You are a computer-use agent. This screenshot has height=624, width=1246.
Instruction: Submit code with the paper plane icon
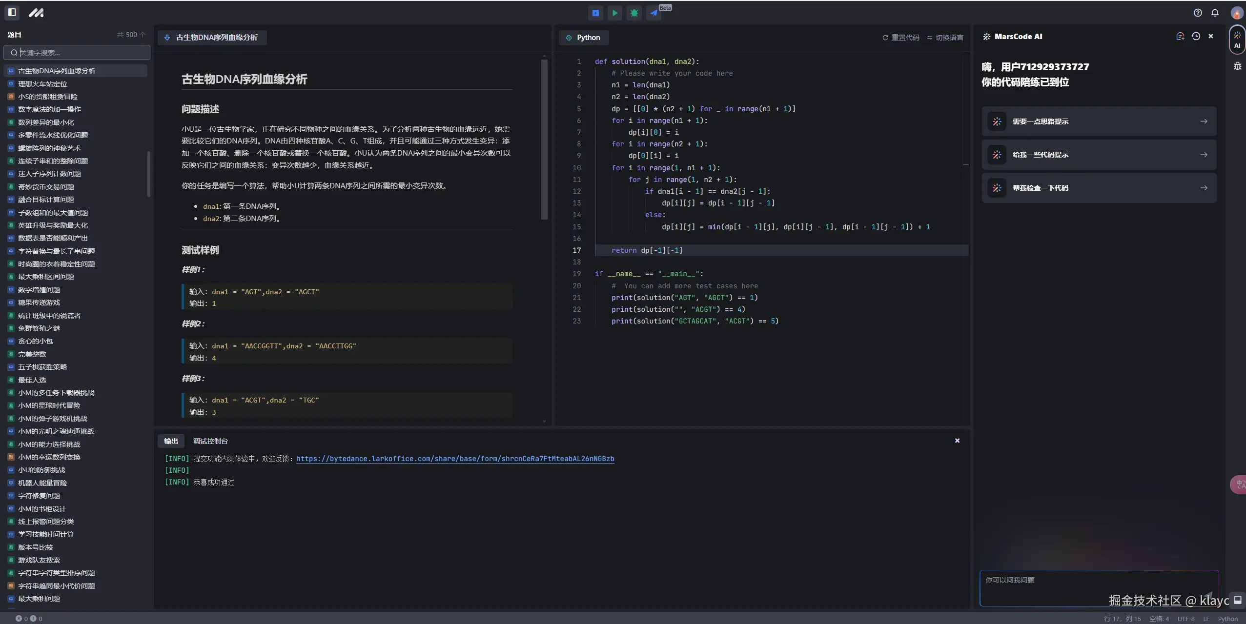(654, 13)
